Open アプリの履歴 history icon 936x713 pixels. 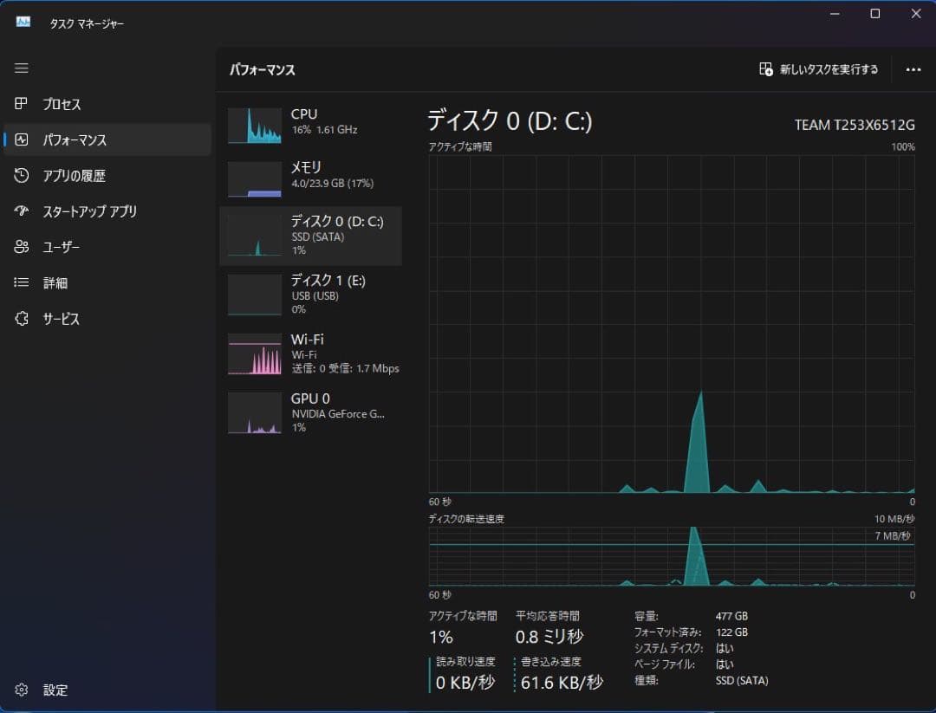[23, 176]
